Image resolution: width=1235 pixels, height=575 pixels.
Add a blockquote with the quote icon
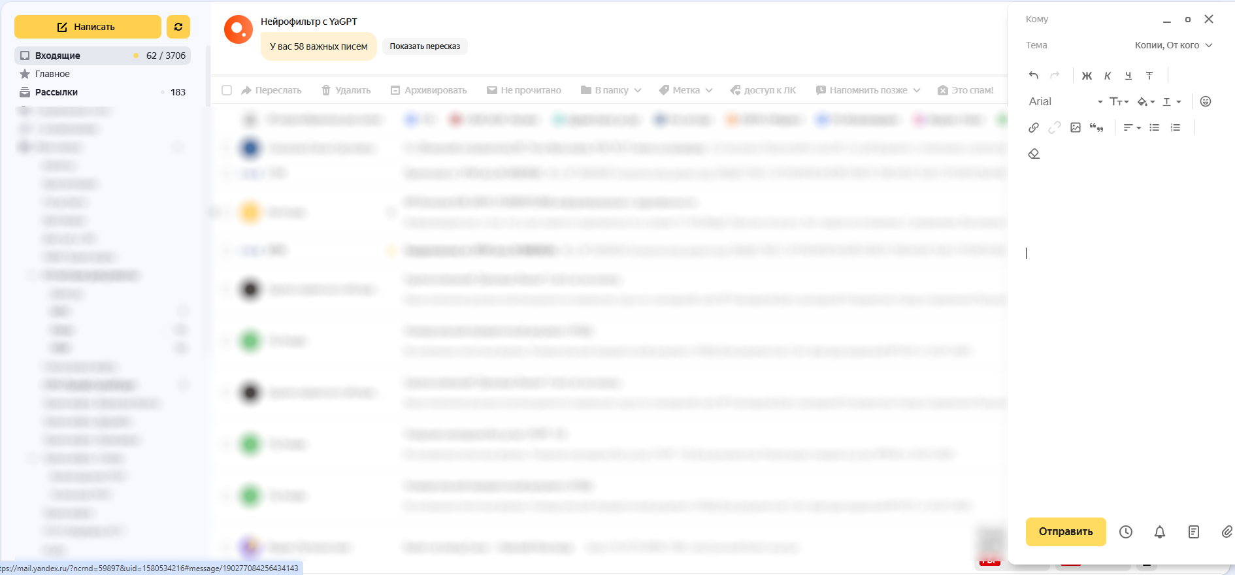[x=1096, y=127]
